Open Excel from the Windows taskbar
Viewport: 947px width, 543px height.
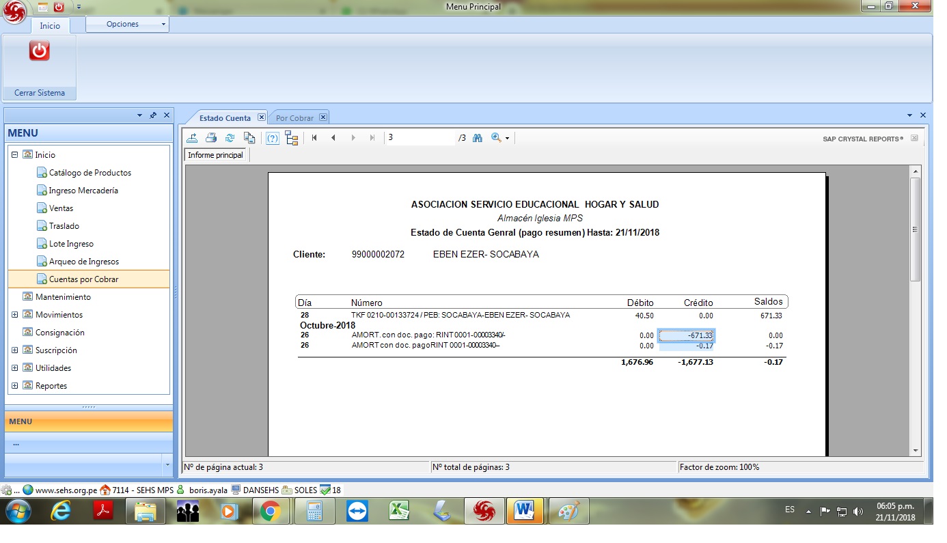tap(399, 511)
